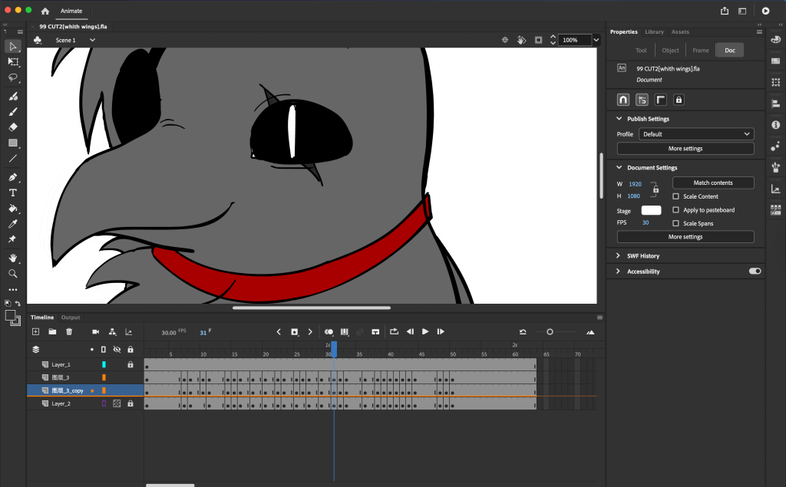Check Apply to pasteboard option
Viewport: 786px width, 487px height.
tap(675, 210)
